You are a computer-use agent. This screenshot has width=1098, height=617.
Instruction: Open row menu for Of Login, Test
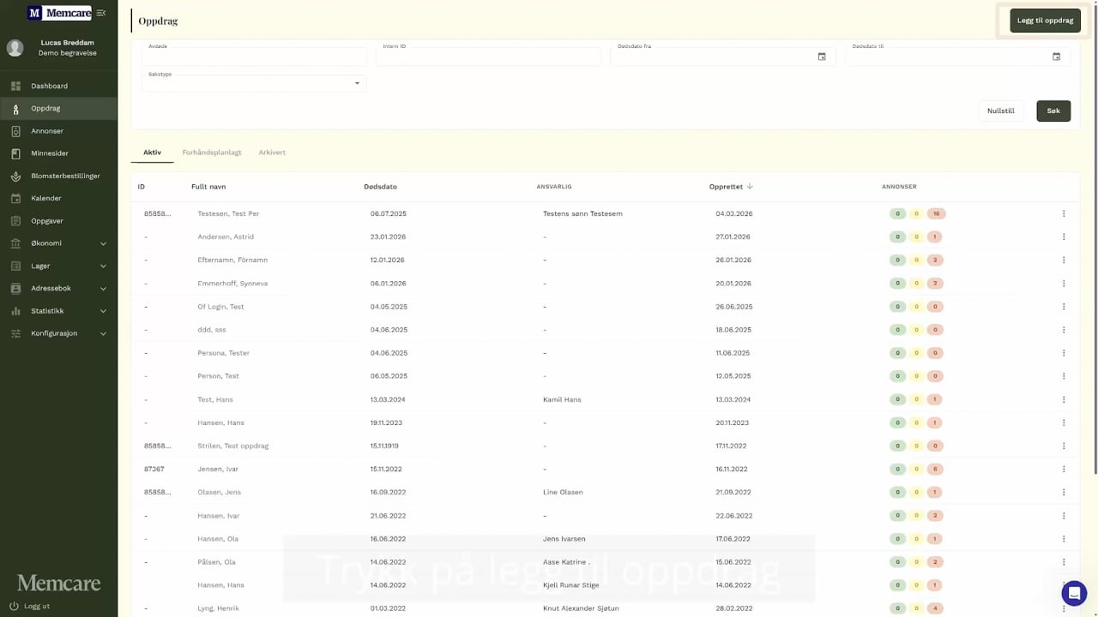(1064, 306)
